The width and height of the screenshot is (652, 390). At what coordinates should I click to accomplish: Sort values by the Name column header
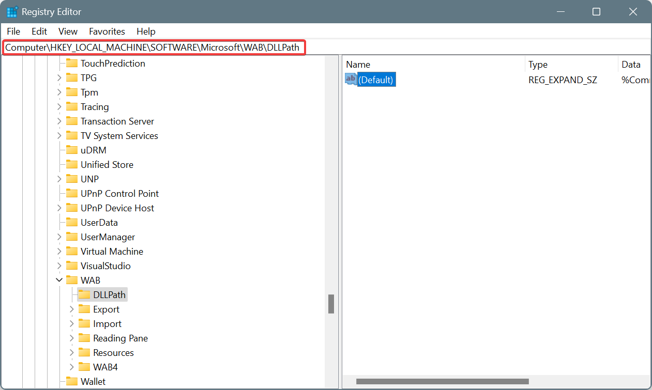tap(434, 65)
